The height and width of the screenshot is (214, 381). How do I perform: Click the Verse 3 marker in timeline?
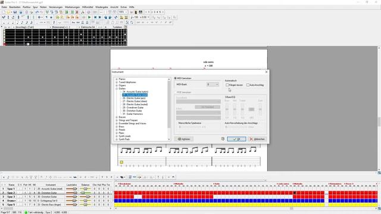pos(349,184)
